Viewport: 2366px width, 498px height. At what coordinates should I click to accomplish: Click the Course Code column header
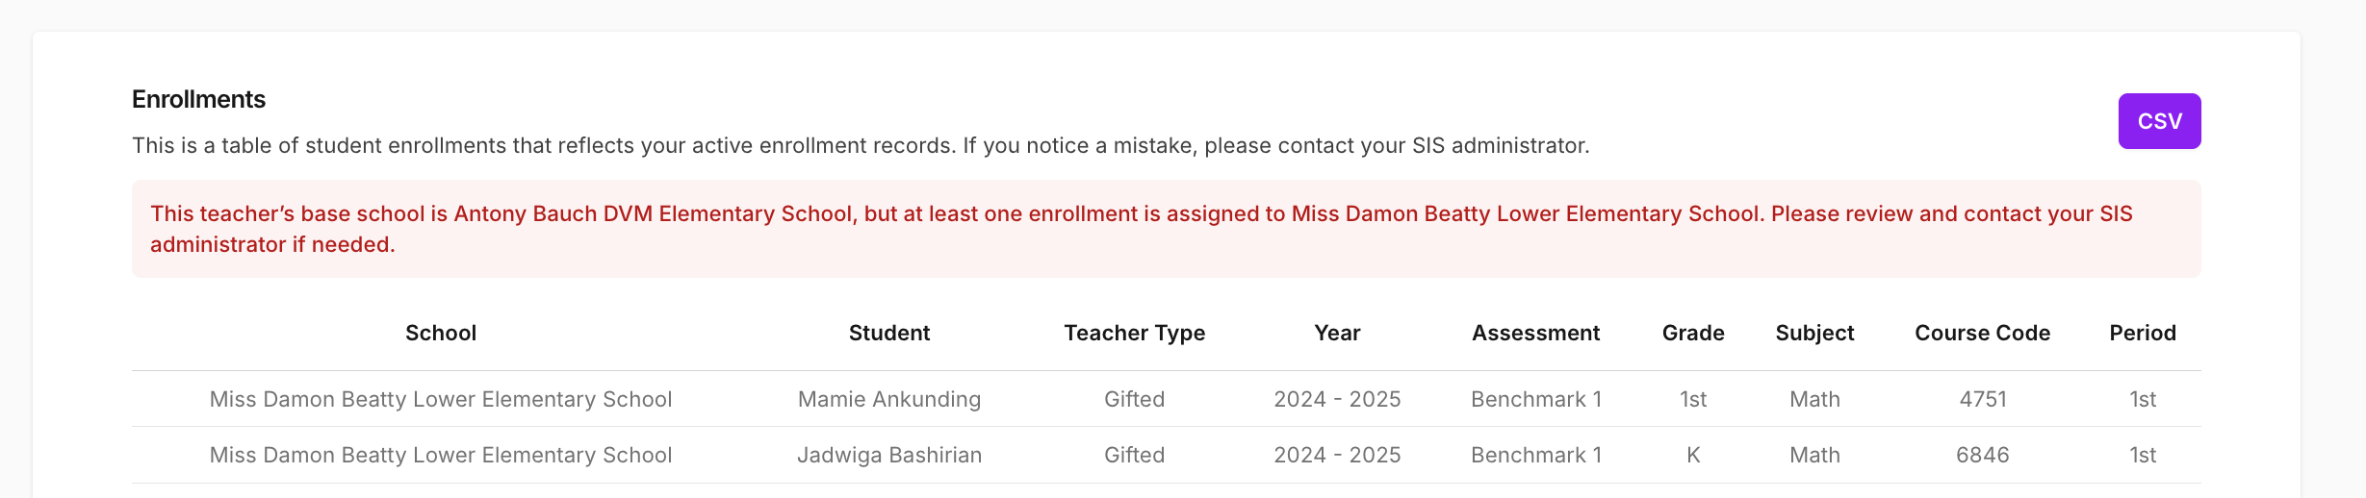tap(1982, 333)
